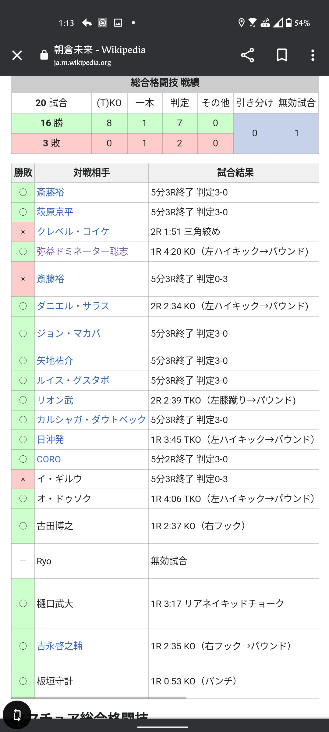329x732 pixels.
Task: Open the クレベル・コイケ link
Action: click(73, 232)
